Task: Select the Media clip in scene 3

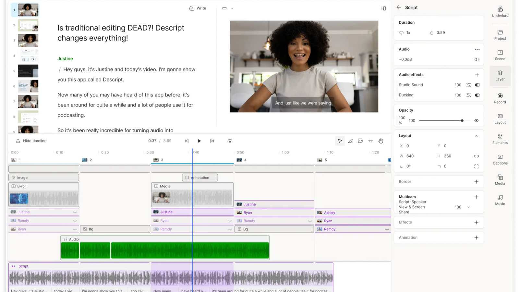Action: pyautogui.click(x=192, y=194)
